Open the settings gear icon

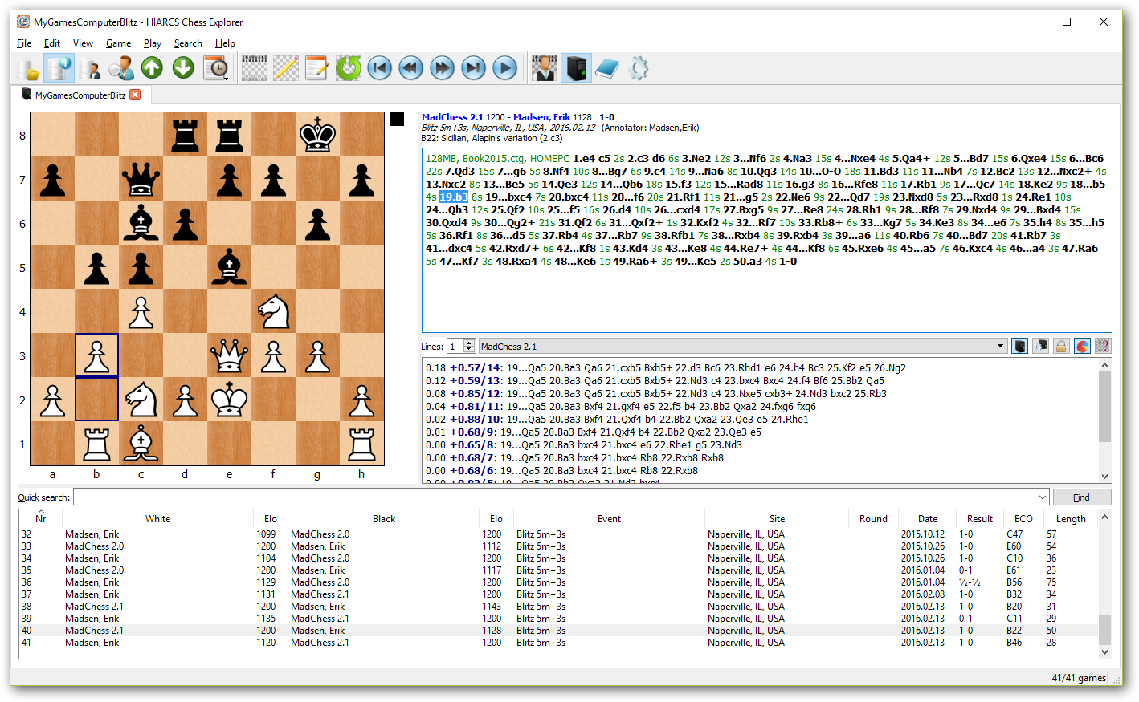point(639,68)
